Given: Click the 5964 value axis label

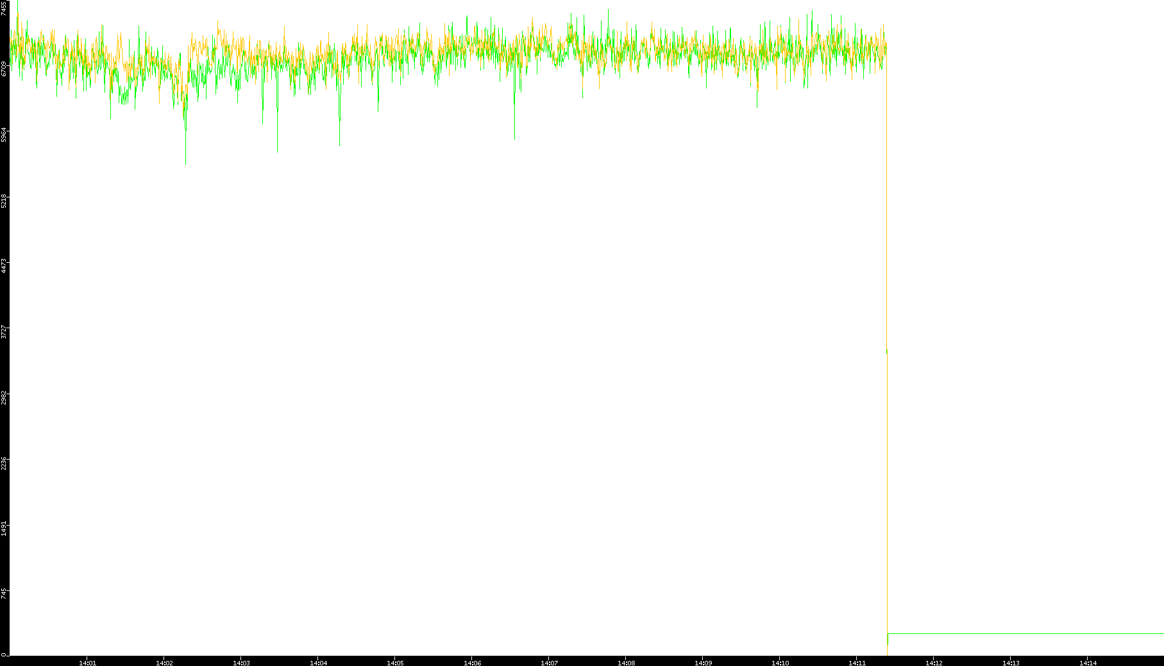Looking at the screenshot, I should pos(4,135).
